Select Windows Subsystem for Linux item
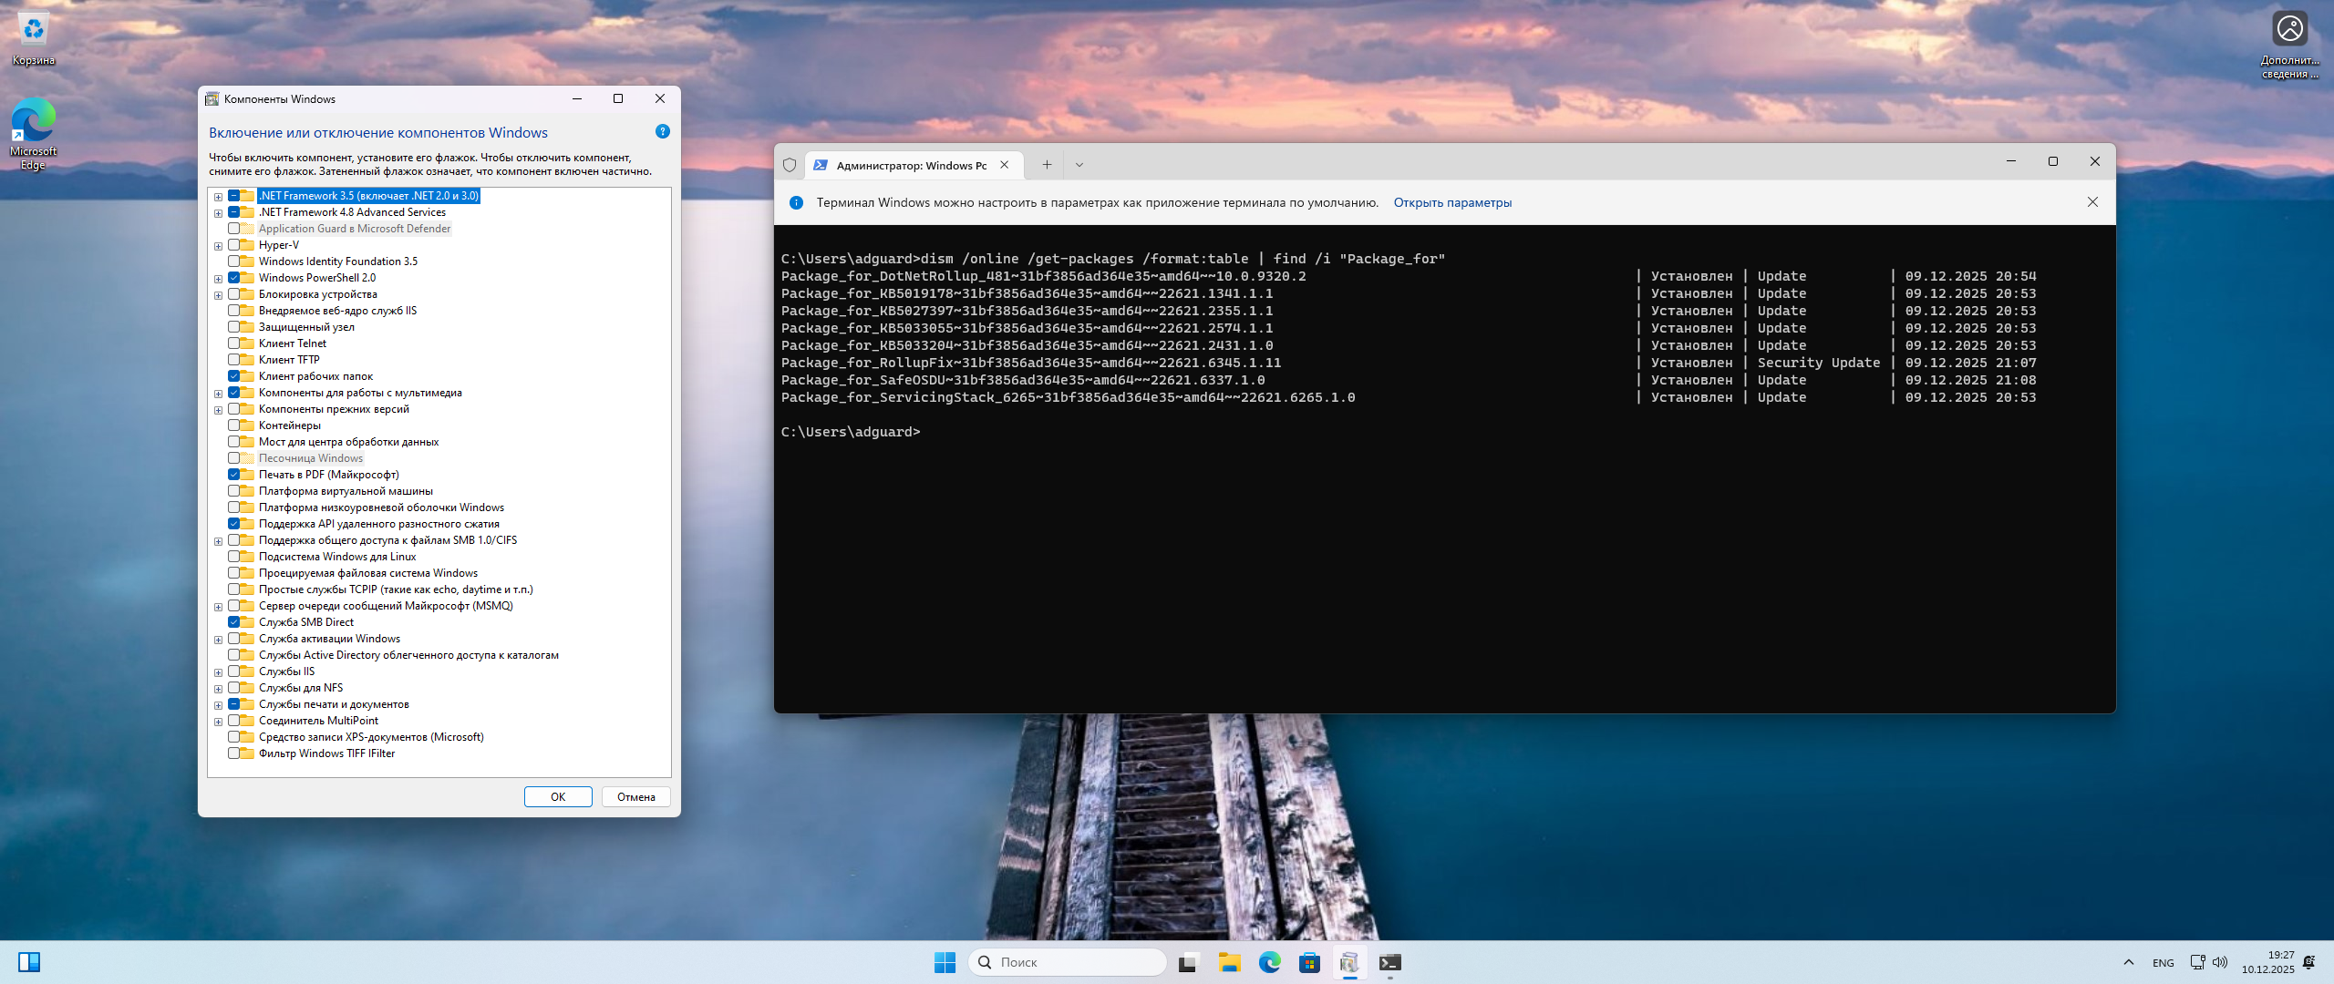The height and width of the screenshot is (984, 2334). [x=337, y=557]
